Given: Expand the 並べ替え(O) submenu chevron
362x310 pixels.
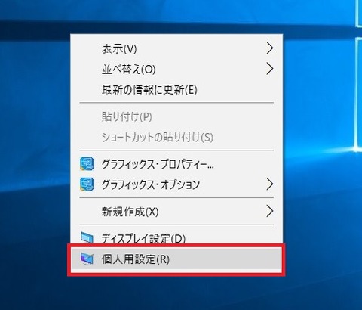Looking at the screenshot, I should pos(270,69).
